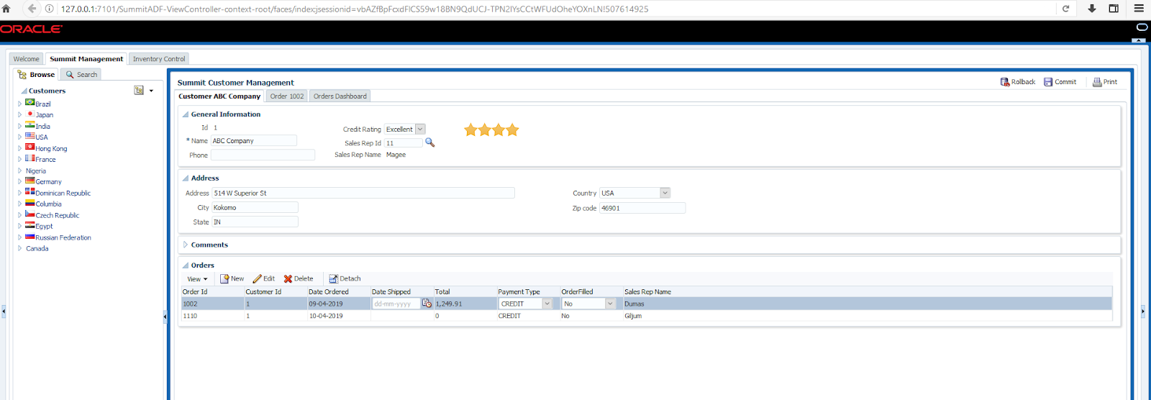1151x400 pixels.
Task: Select order row 1110
Action: pos(647,316)
